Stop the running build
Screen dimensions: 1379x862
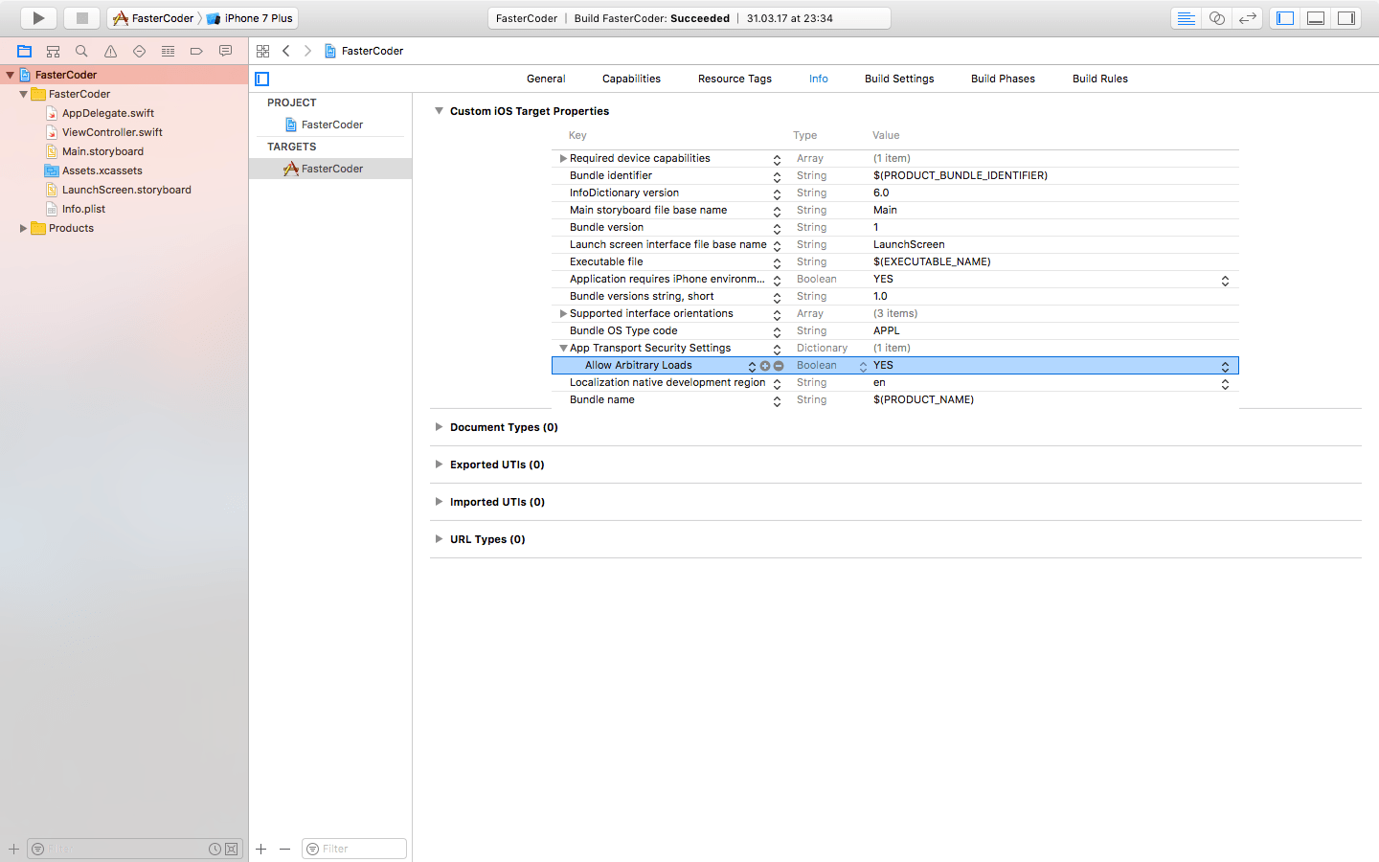pyautogui.click(x=82, y=18)
